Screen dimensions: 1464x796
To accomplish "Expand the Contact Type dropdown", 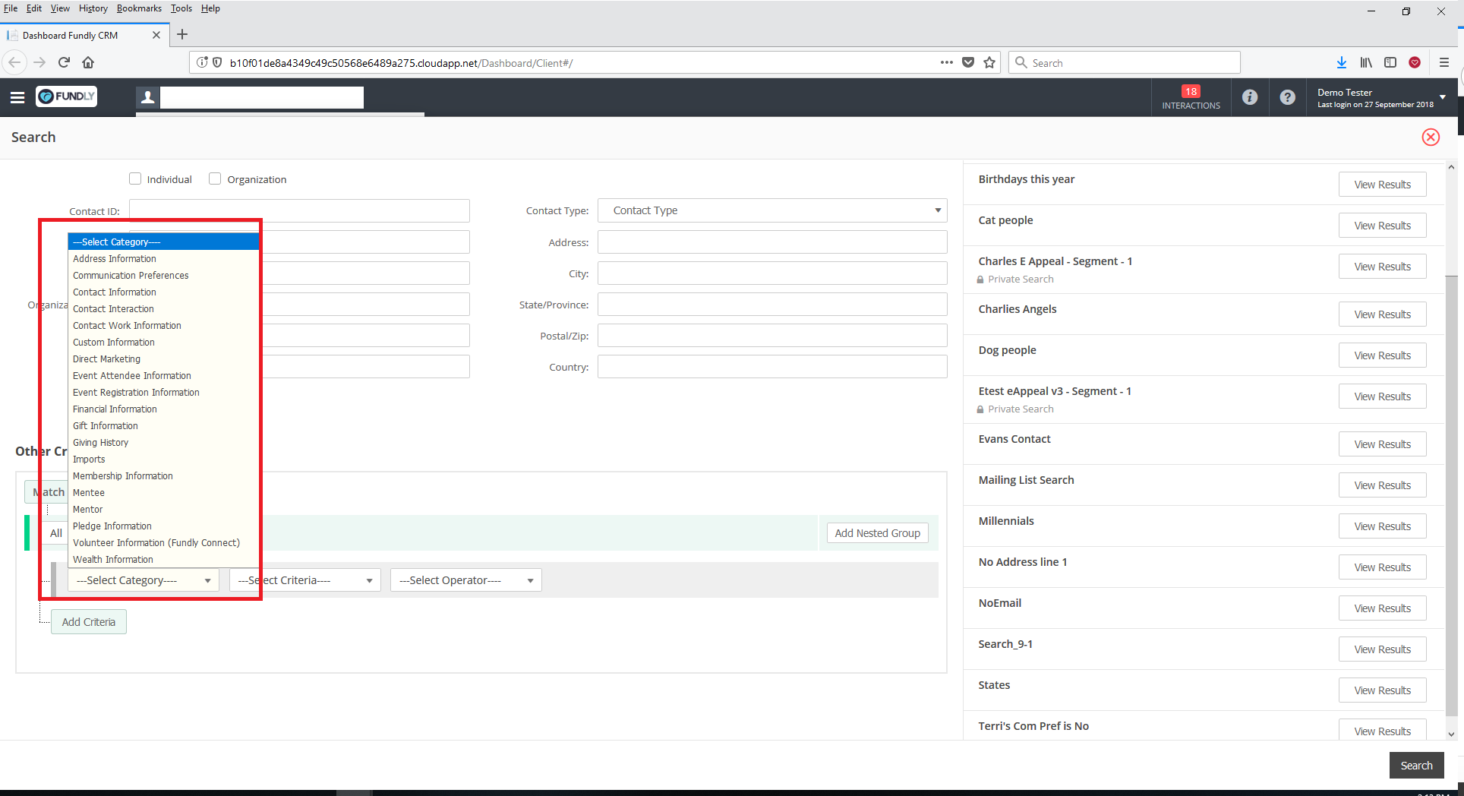I will click(x=772, y=210).
